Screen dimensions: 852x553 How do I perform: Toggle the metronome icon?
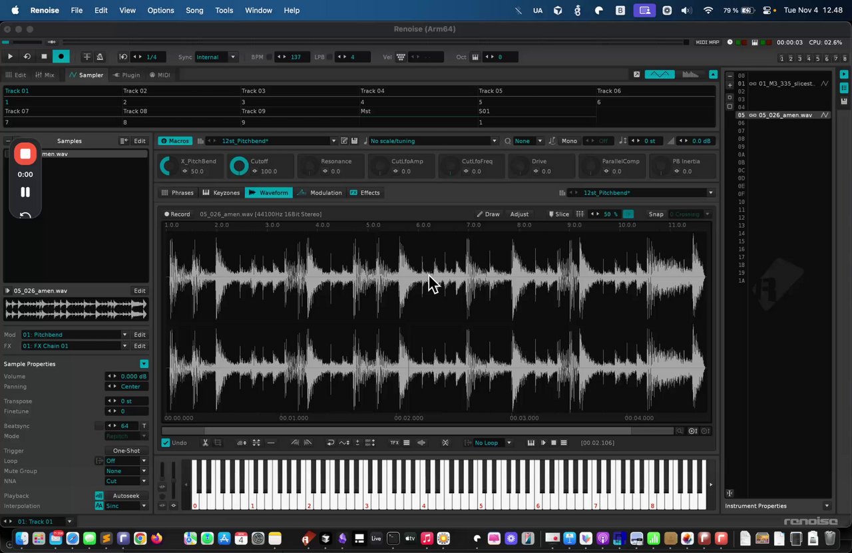coord(100,57)
